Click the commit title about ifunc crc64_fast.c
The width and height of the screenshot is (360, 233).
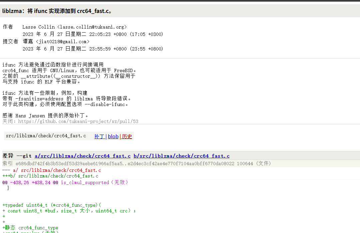click(57, 11)
